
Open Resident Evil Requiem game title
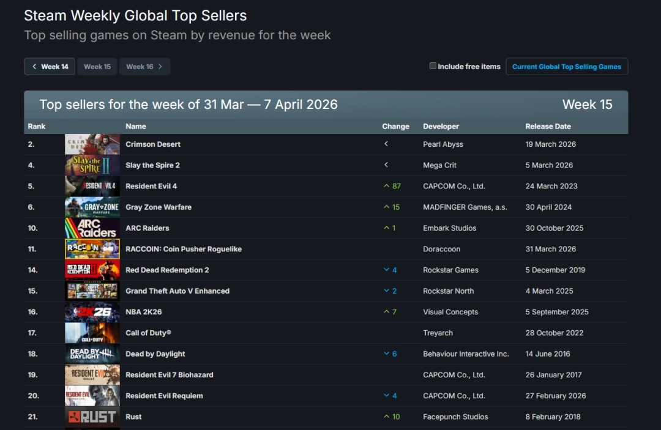(164, 396)
